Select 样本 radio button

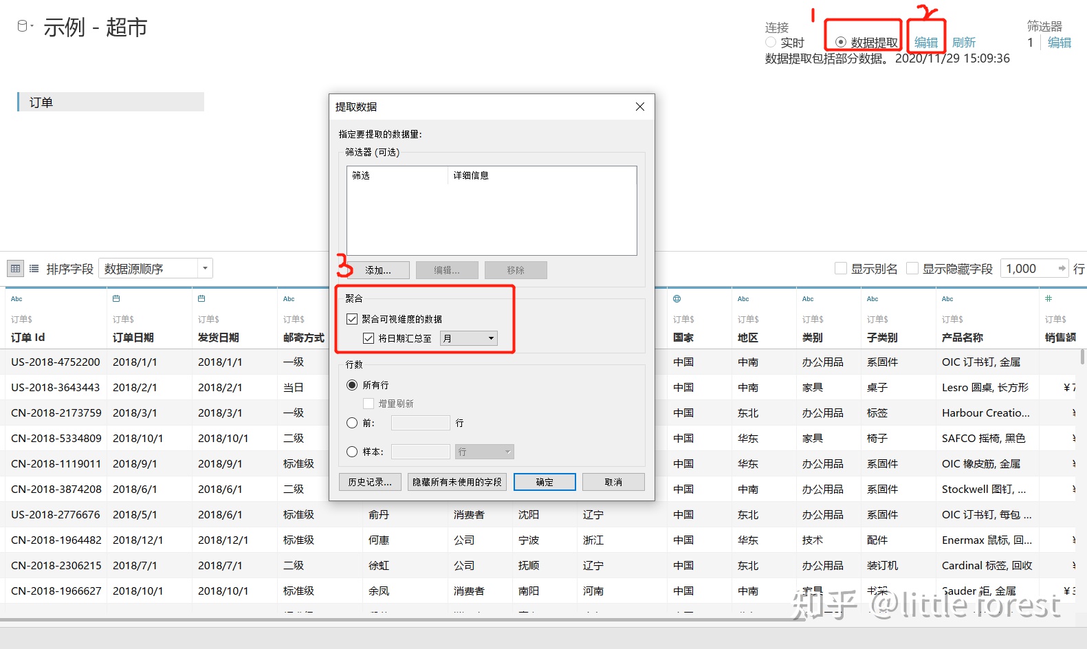tap(352, 452)
